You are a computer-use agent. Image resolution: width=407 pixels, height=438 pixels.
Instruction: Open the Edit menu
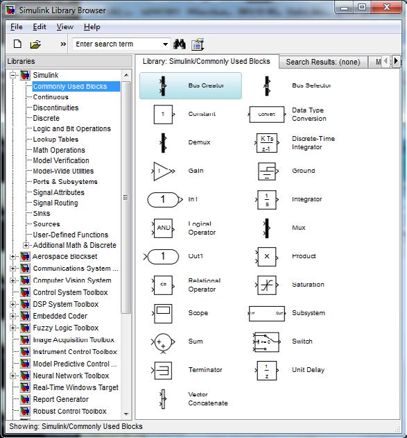coord(40,27)
